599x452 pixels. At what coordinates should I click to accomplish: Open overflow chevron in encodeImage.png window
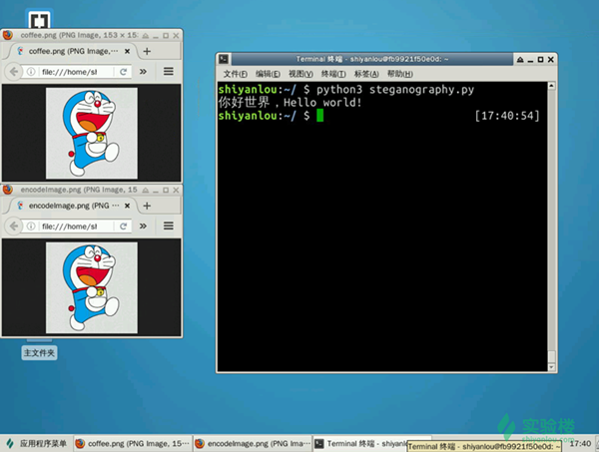click(143, 226)
